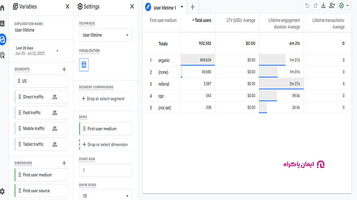Sort by Total users column header
The width and height of the screenshot is (357, 200).
(202, 20)
